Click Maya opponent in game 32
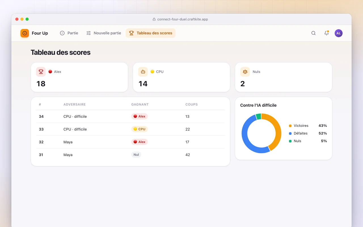Screen dimensions: 363x227 68,142
